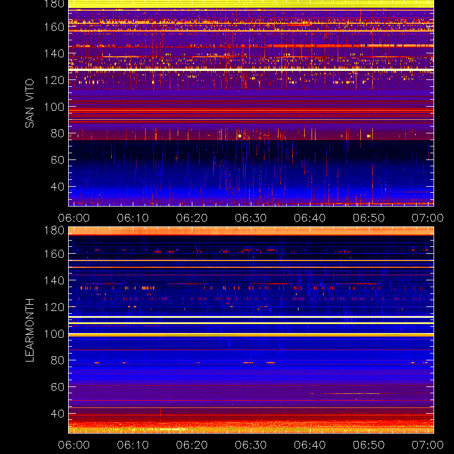Screen dimensions: 454x454
Task: Click the 40 tick on San Vito axis
Action: click(x=57, y=187)
